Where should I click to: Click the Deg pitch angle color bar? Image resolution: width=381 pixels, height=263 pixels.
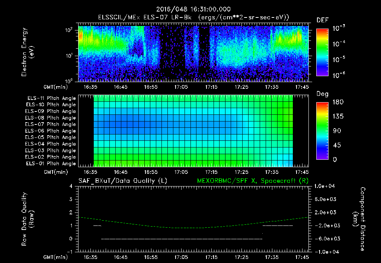[x=322, y=131]
